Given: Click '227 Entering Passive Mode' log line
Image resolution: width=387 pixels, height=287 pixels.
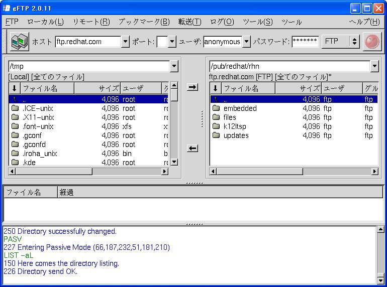Looking at the screenshot, I should [86, 247].
